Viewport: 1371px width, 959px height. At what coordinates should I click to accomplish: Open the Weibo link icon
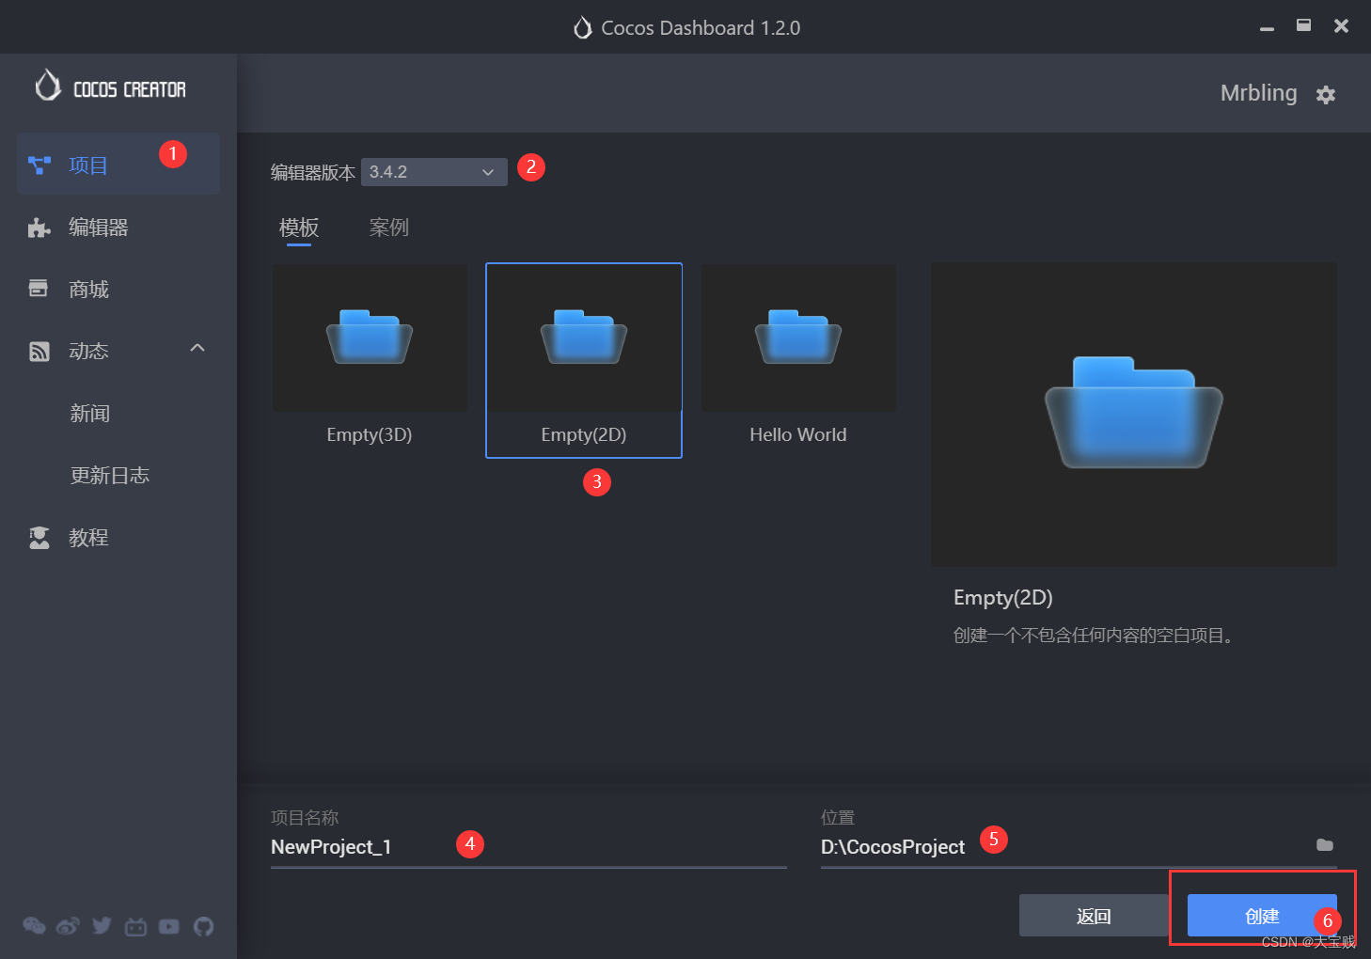pyautogui.click(x=68, y=926)
